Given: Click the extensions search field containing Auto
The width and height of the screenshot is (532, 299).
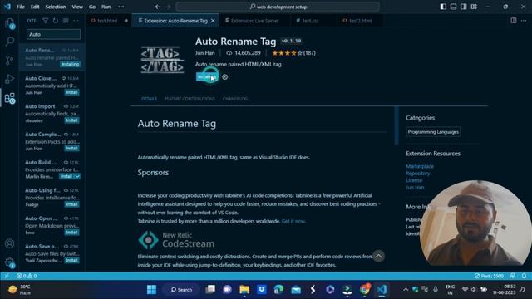Looking at the screenshot, I should (x=53, y=34).
